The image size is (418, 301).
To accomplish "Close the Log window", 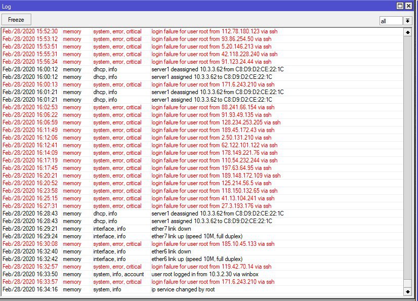I will 408,6.
